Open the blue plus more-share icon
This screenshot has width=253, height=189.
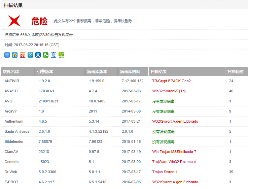coord(7,55)
